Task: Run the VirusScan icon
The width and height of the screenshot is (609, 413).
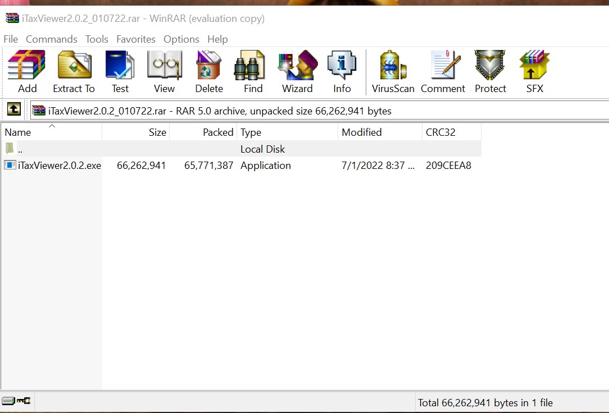Action: pos(393,65)
